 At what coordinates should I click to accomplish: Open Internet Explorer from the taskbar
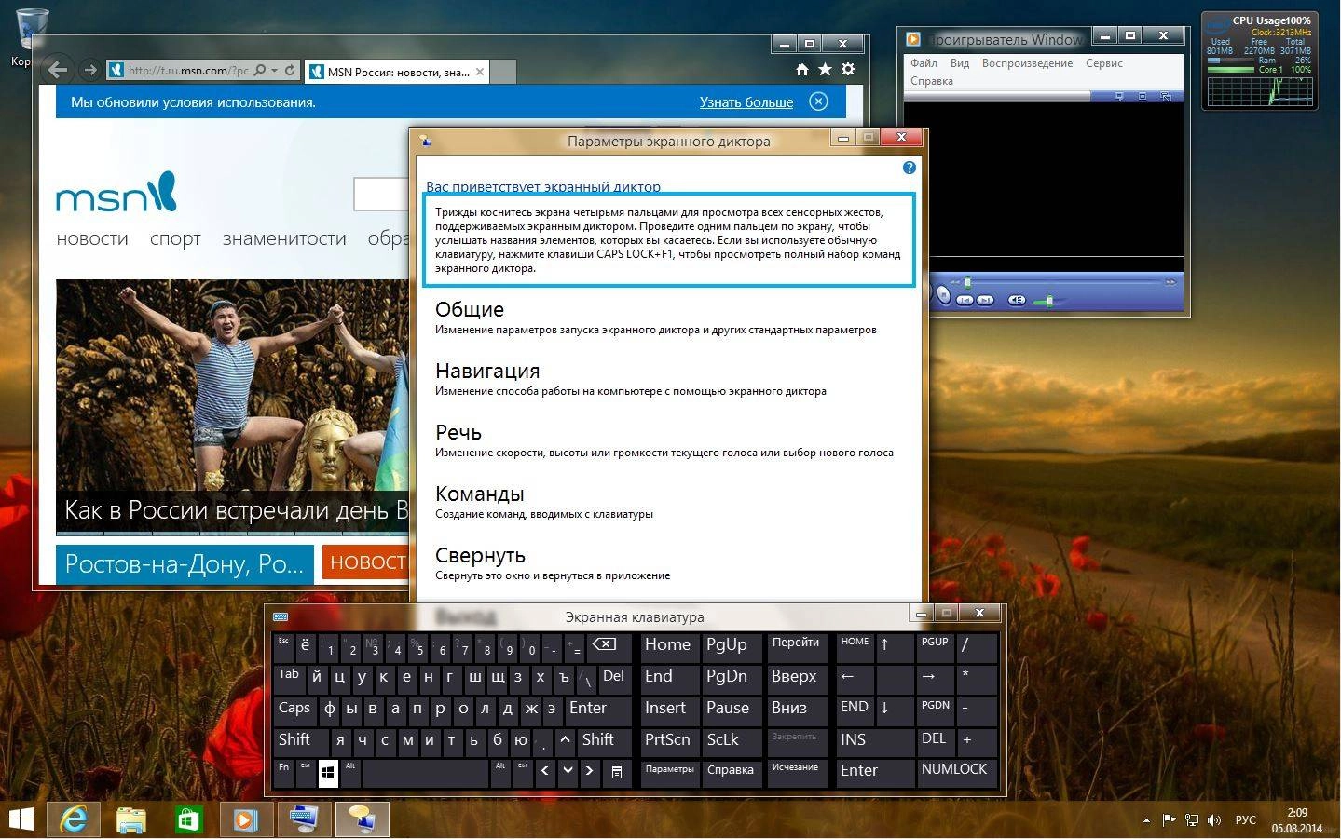[x=73, y=819]
